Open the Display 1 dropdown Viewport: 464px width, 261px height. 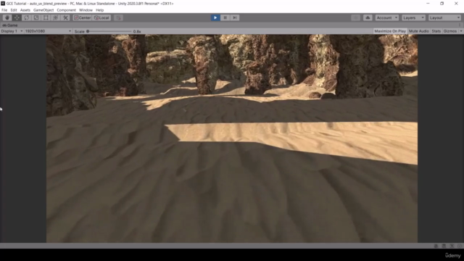(12, 31)
